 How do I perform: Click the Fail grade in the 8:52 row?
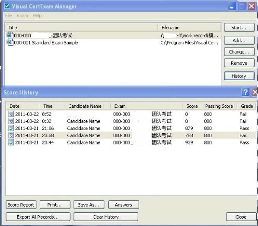click(243, 114)
